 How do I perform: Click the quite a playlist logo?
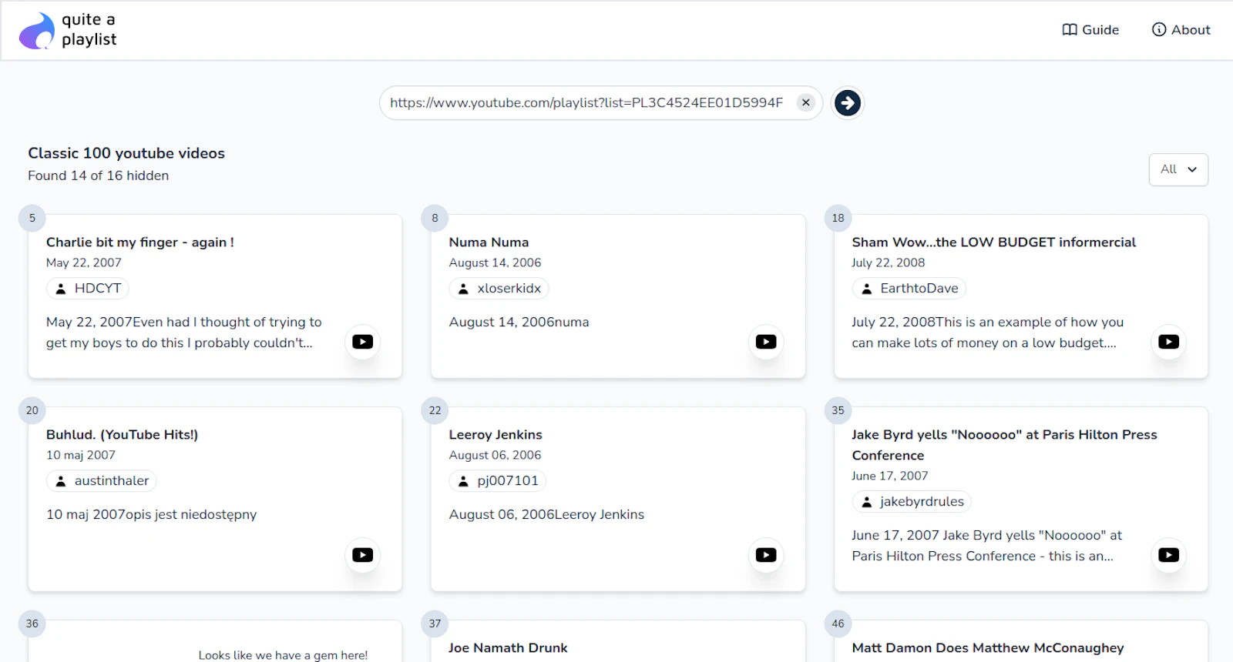coord(68,30)
